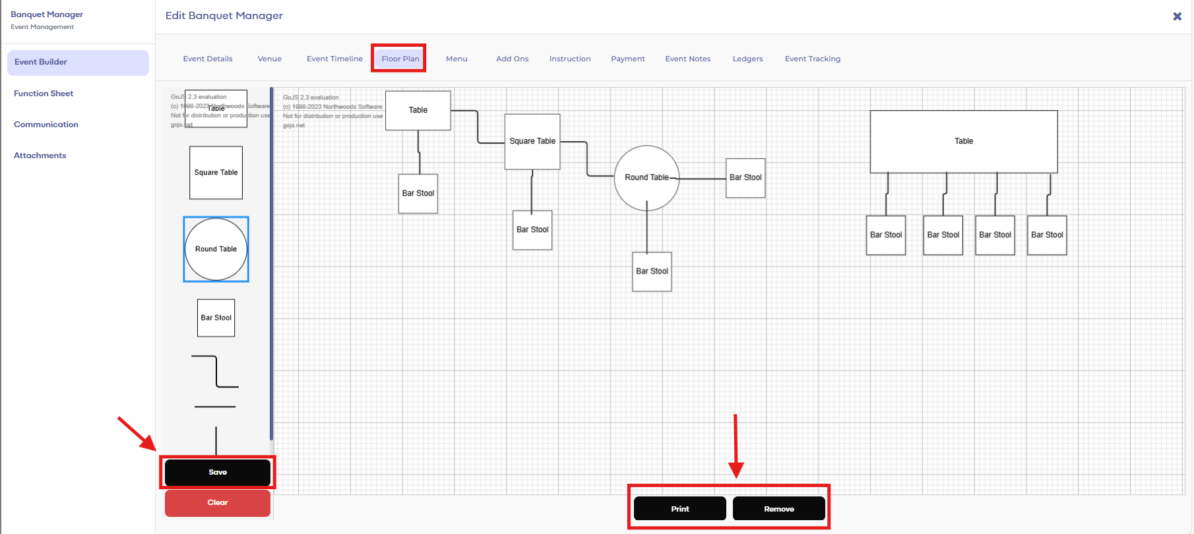The width and height of the screenshot is (1194, 534).
Task: Select the vertical line shape in palette
Action: click(216, 440)
